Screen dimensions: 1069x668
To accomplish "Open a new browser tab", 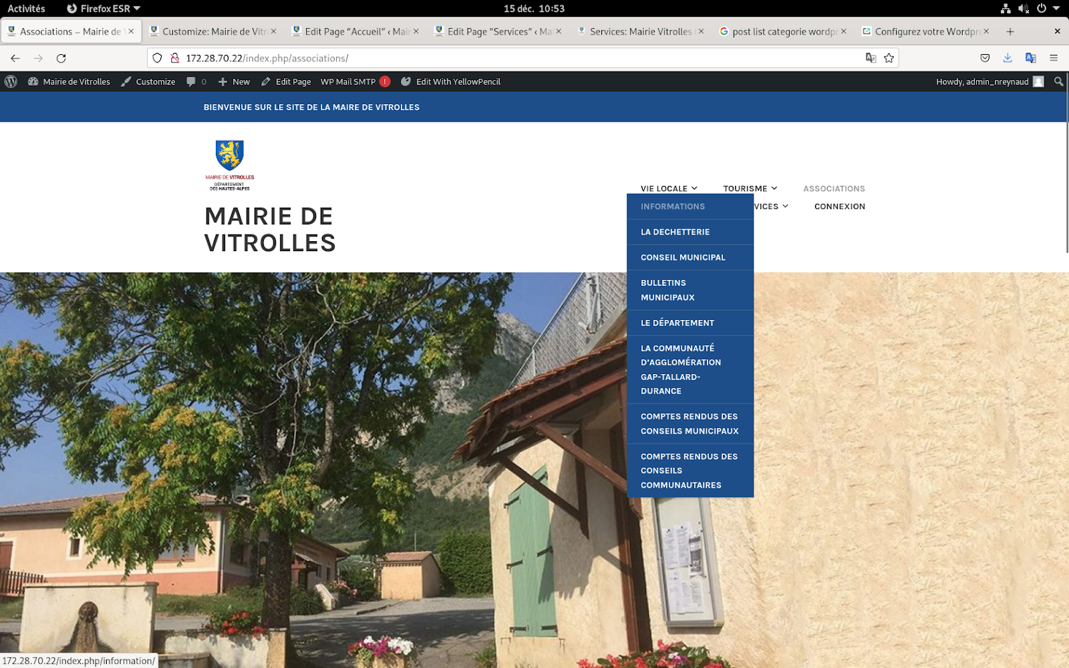I will 1010,31.
